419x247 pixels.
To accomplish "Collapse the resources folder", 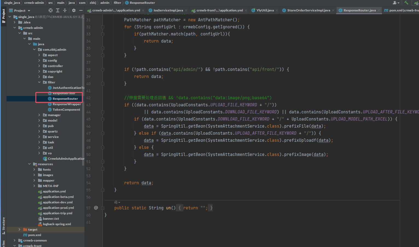I will point(29,164).
